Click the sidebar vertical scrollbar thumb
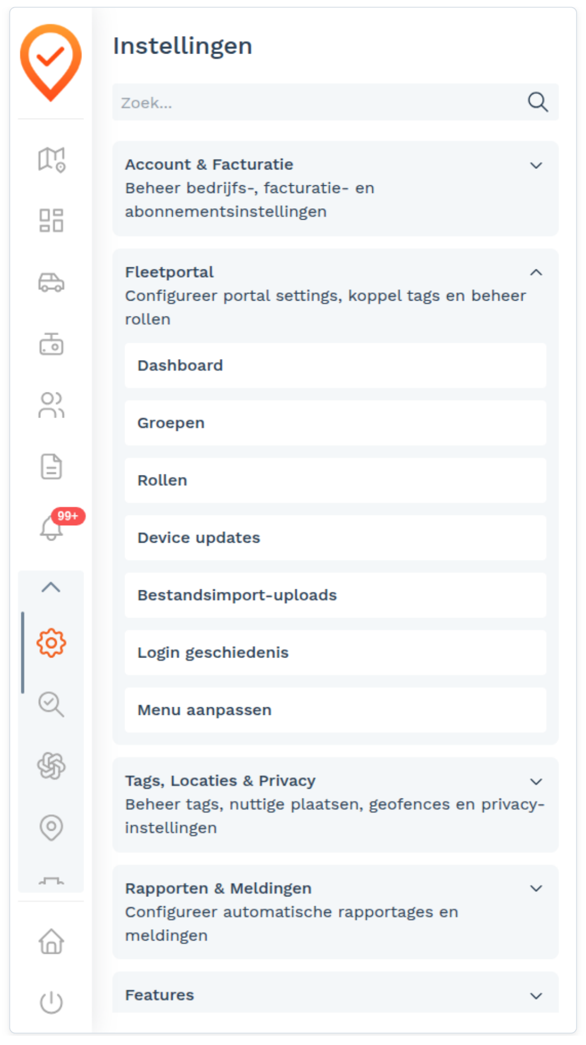 (x=22, y=653)
